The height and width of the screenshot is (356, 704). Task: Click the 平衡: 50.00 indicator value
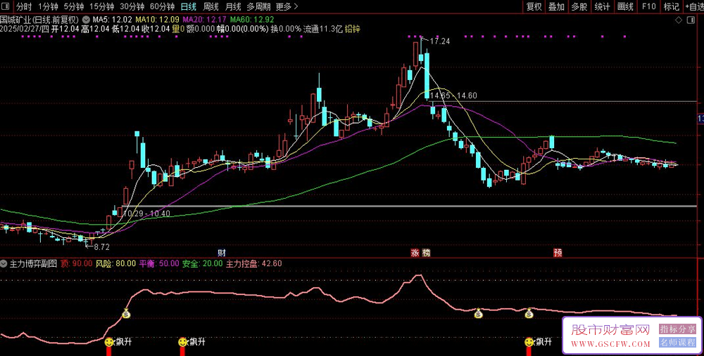pyautogui.click(x=159, y=263)
